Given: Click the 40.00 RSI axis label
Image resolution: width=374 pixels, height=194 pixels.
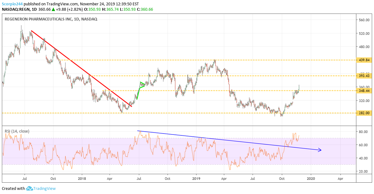Looking at the screenshot, I should 363,158.
